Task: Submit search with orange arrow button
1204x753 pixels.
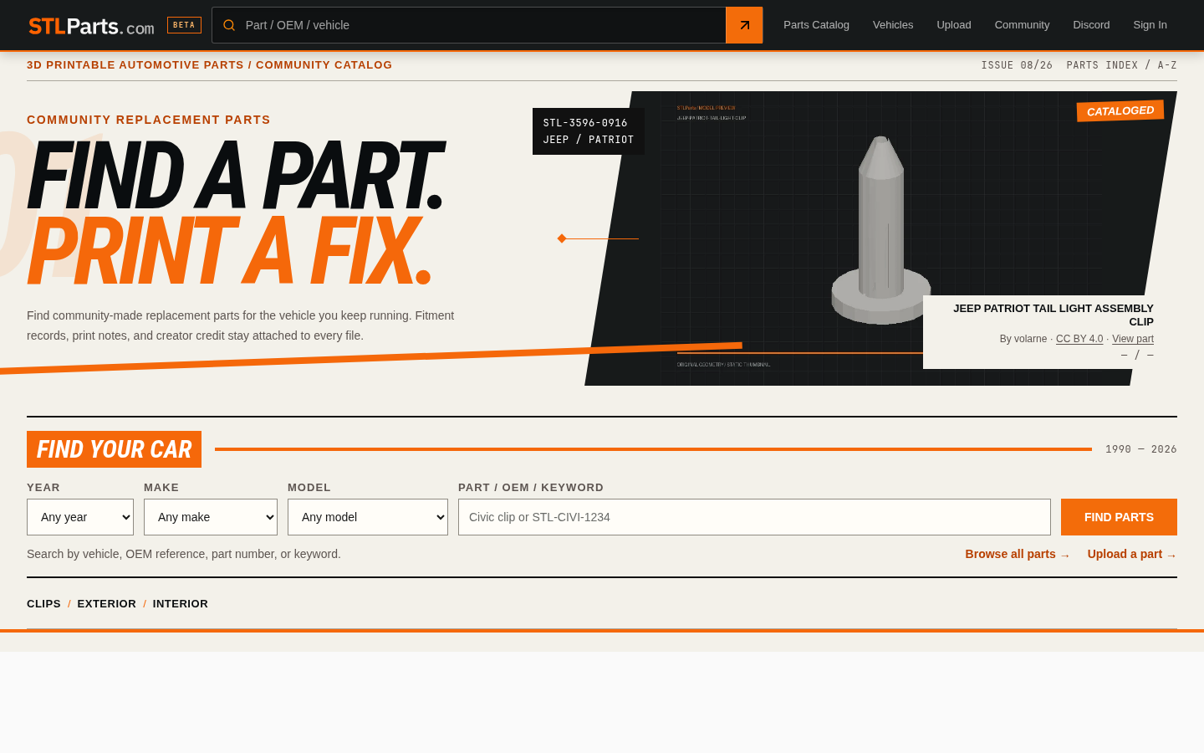Action: [x=744, y=25]
